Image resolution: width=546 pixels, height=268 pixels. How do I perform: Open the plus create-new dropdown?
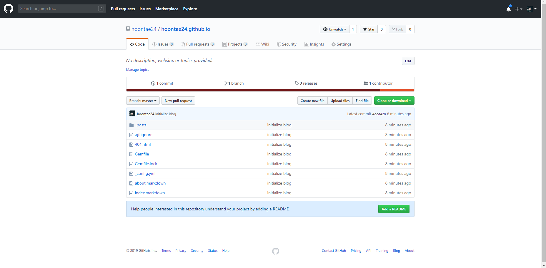[519, 9]
